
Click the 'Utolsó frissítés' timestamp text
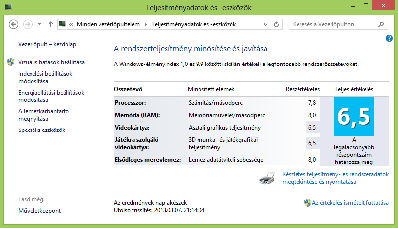click(159, 210)
